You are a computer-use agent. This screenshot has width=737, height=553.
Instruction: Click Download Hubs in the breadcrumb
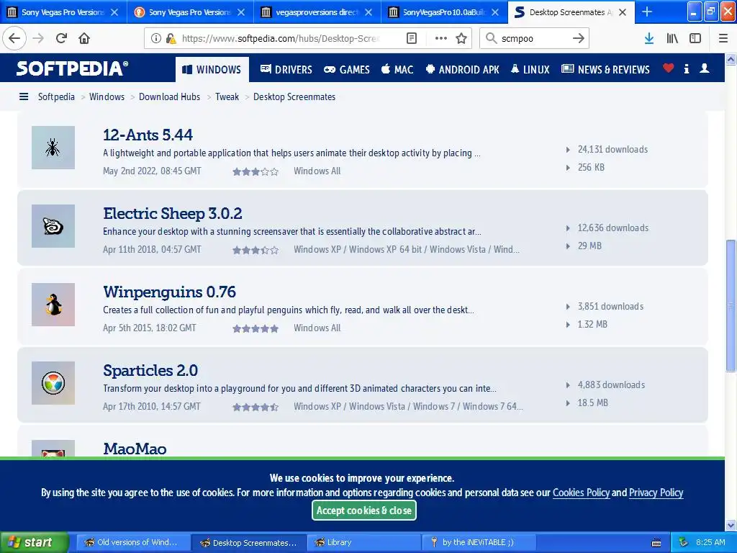pos(169,97)
